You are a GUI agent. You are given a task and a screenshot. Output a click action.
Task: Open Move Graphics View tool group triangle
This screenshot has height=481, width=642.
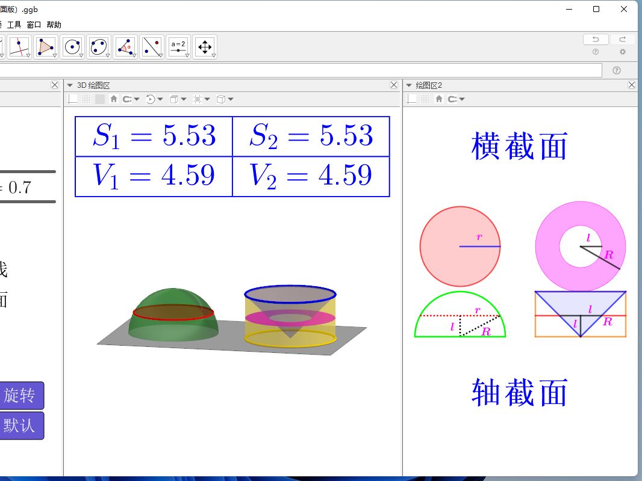214,55
